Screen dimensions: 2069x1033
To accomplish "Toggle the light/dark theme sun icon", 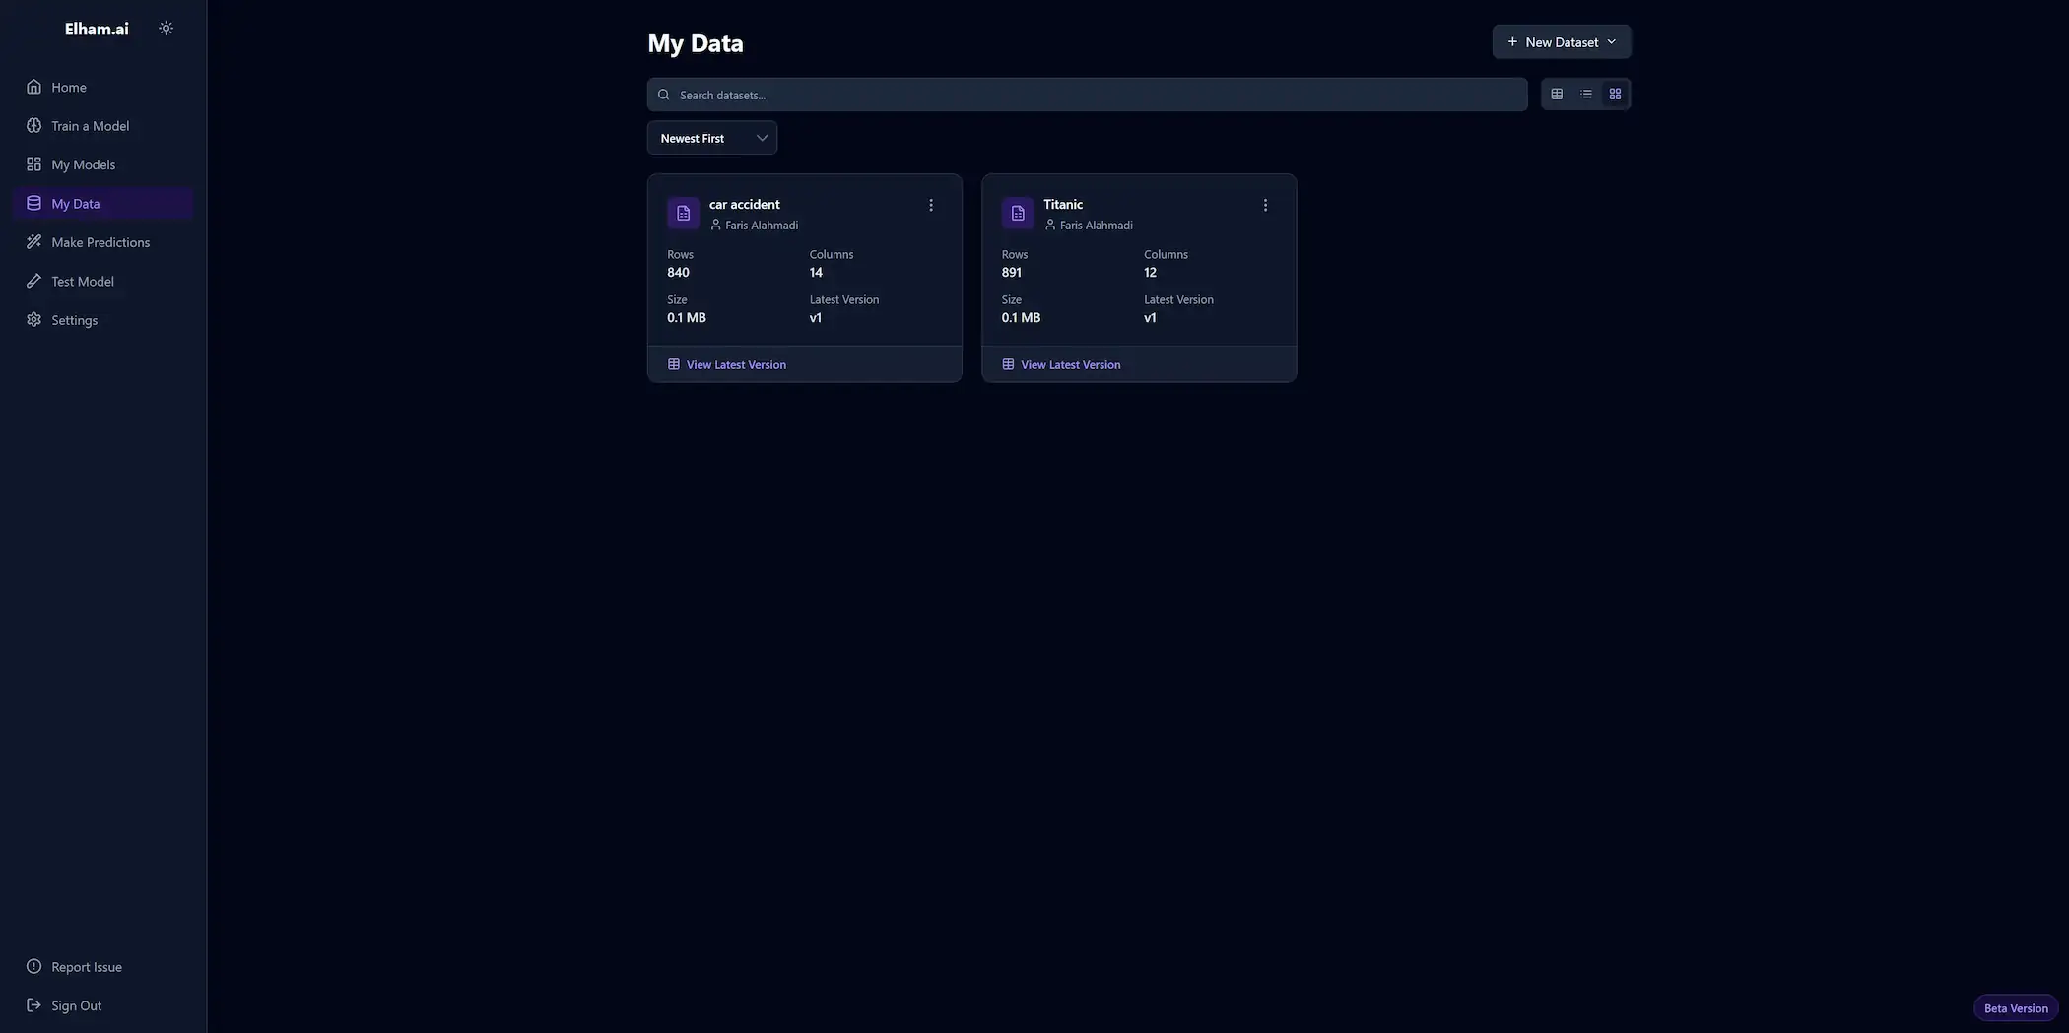I will click(x=166, y=29).
